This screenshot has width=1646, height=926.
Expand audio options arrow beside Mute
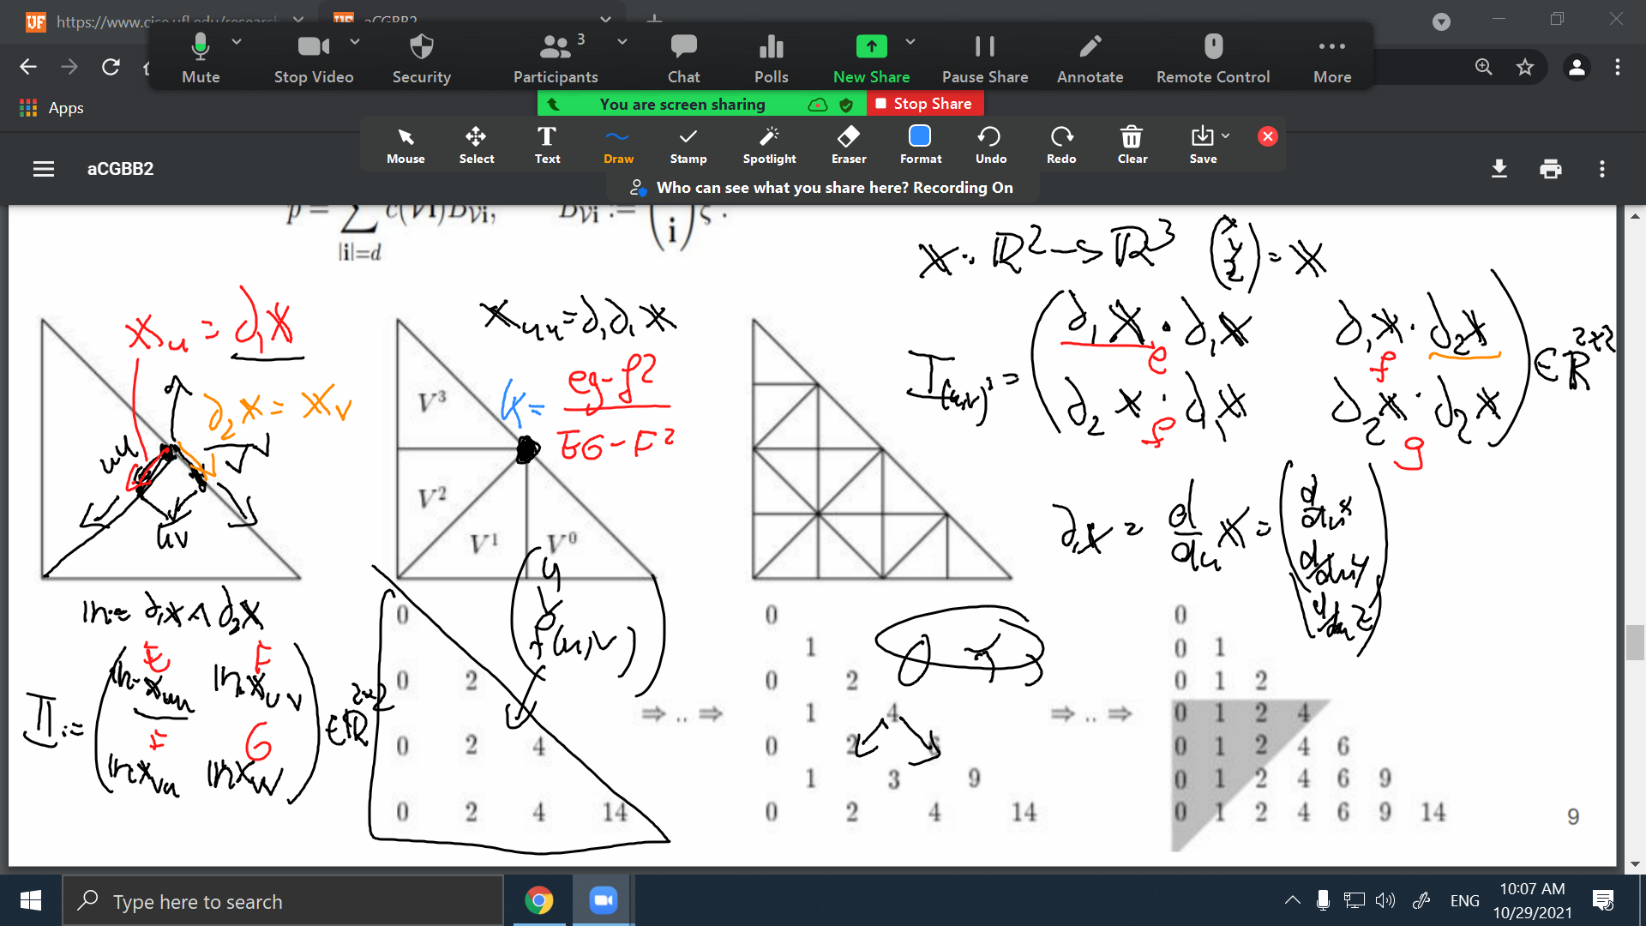[237, 41]
